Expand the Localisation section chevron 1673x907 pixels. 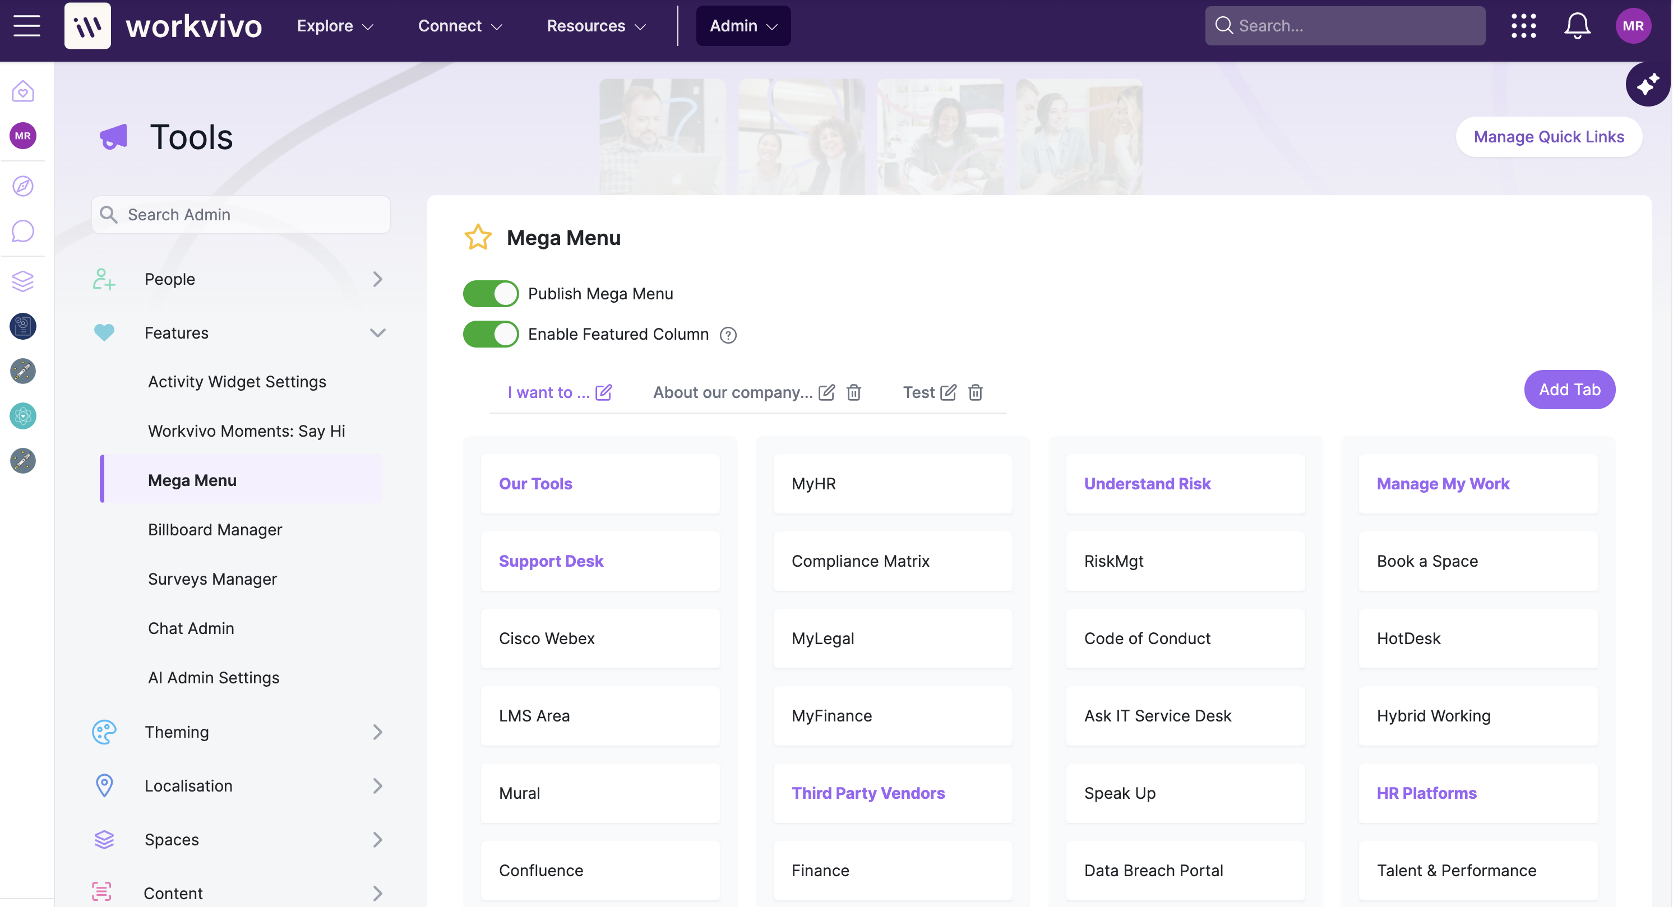click(x=377, y=785)
